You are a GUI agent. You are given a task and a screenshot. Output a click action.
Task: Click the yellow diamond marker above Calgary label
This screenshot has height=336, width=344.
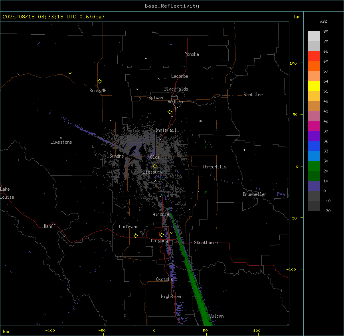point(162,235)
